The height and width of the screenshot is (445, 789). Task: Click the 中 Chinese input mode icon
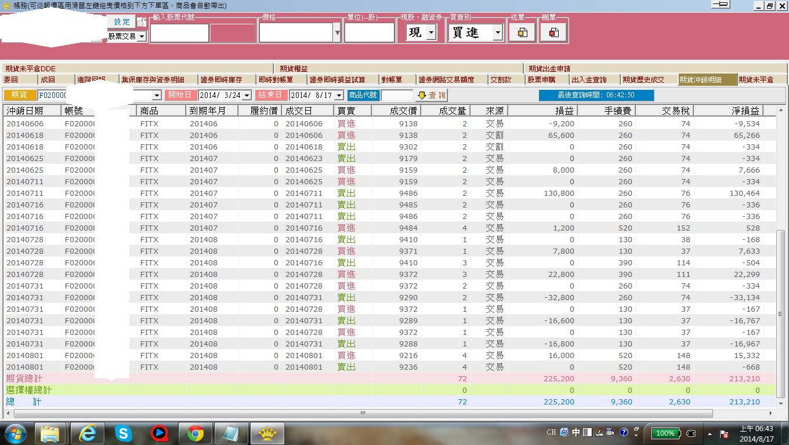coord(576,433)
